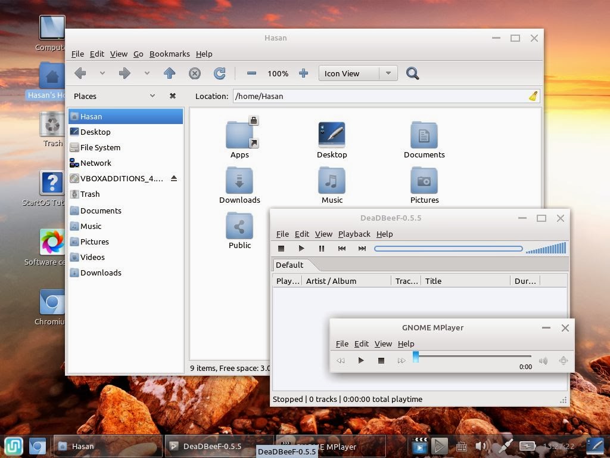Go up to parent folder

click(x=169, y=73)
